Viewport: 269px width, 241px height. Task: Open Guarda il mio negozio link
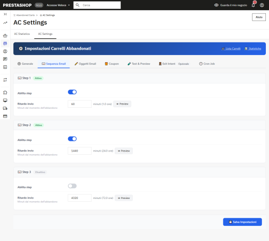coord(231,5)
